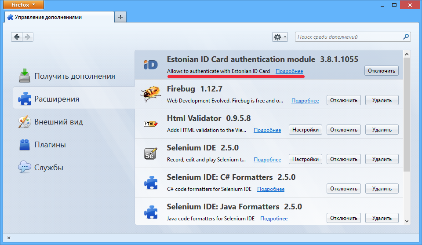
Task: Close the bottom add-on bar
Action: point(9,238)
